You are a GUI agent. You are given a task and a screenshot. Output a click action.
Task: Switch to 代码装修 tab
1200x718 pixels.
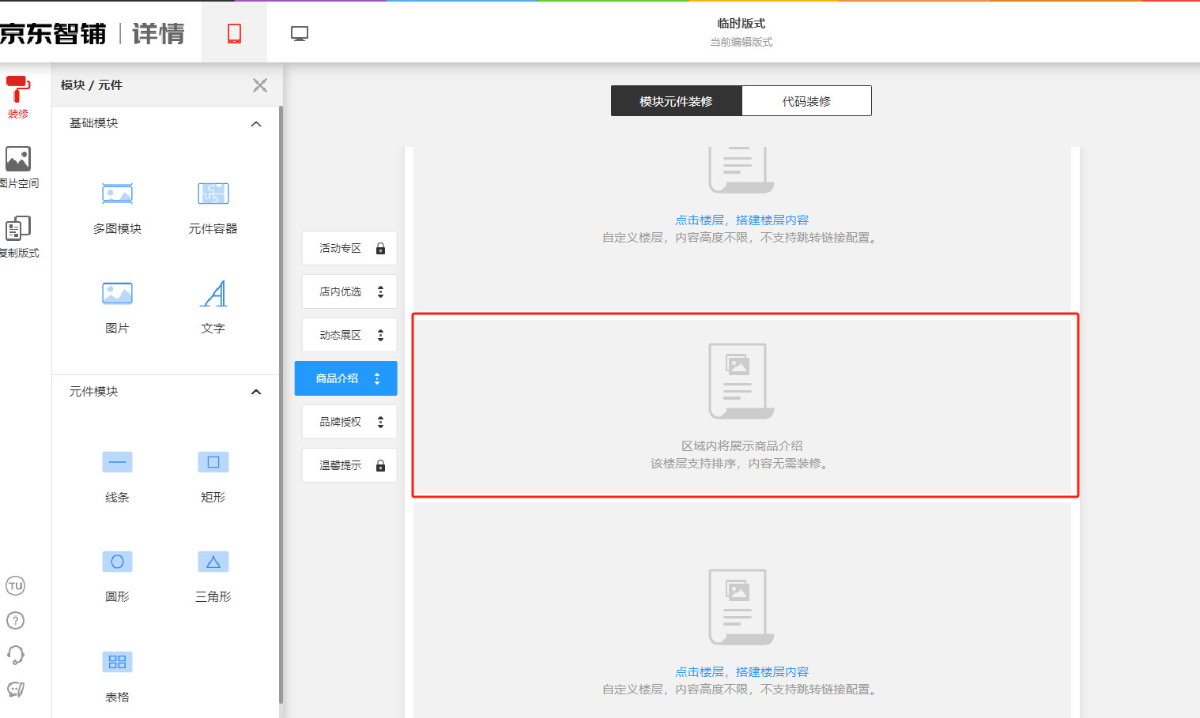(x=806, y=101)
